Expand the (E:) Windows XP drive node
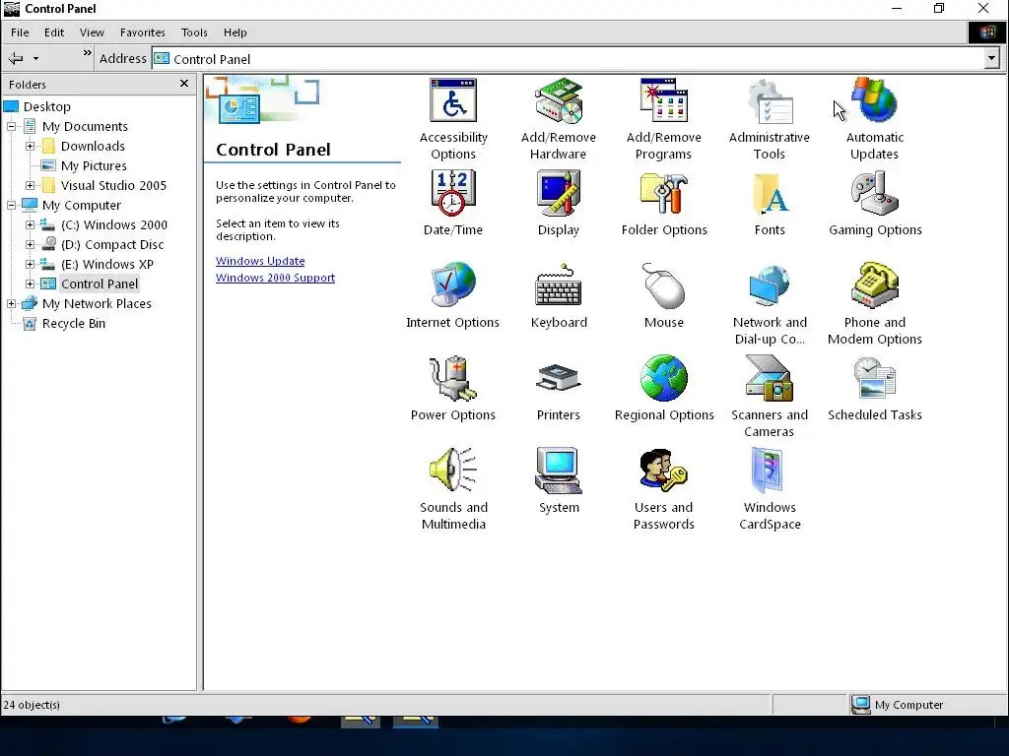The width and height of the screenshot is (1009, 756). click(31, 264)
